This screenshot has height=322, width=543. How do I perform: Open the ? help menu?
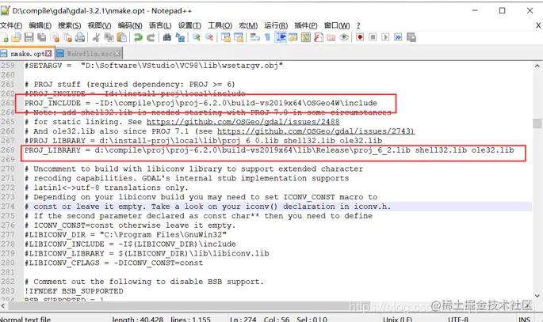(358, 25)
